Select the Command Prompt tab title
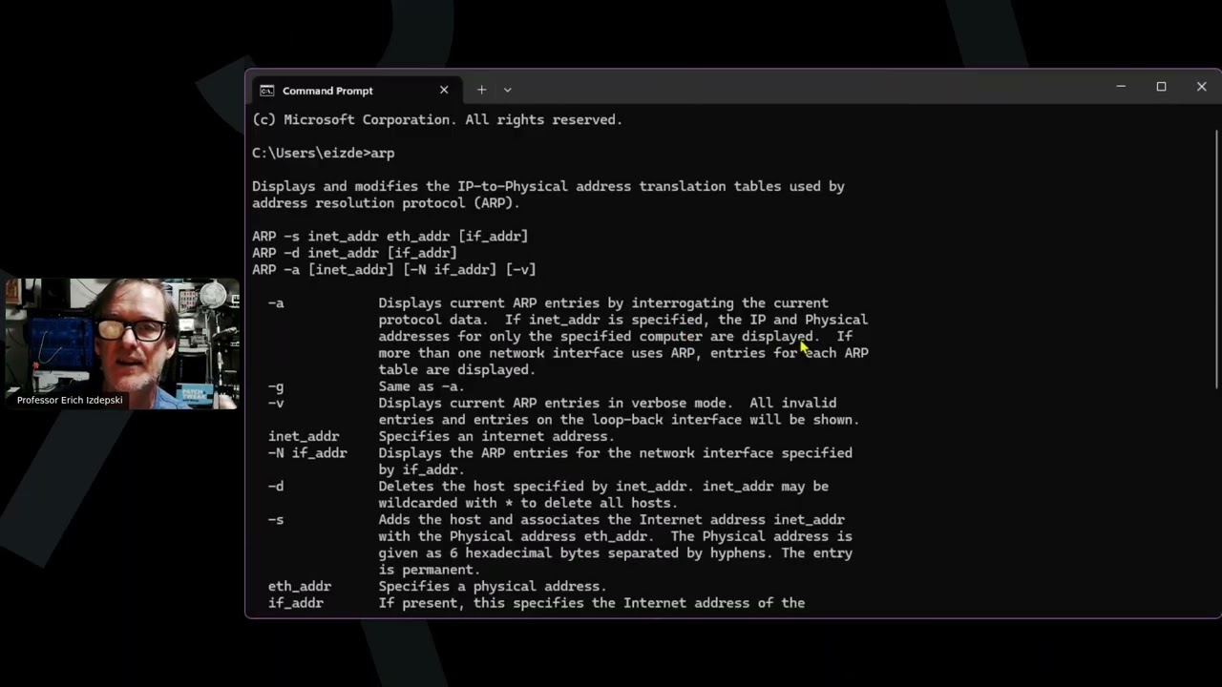1222x687 pixels. coord(327,91)
